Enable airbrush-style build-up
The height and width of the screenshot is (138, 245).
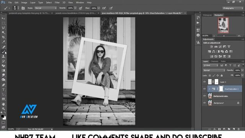coord(104,8)
